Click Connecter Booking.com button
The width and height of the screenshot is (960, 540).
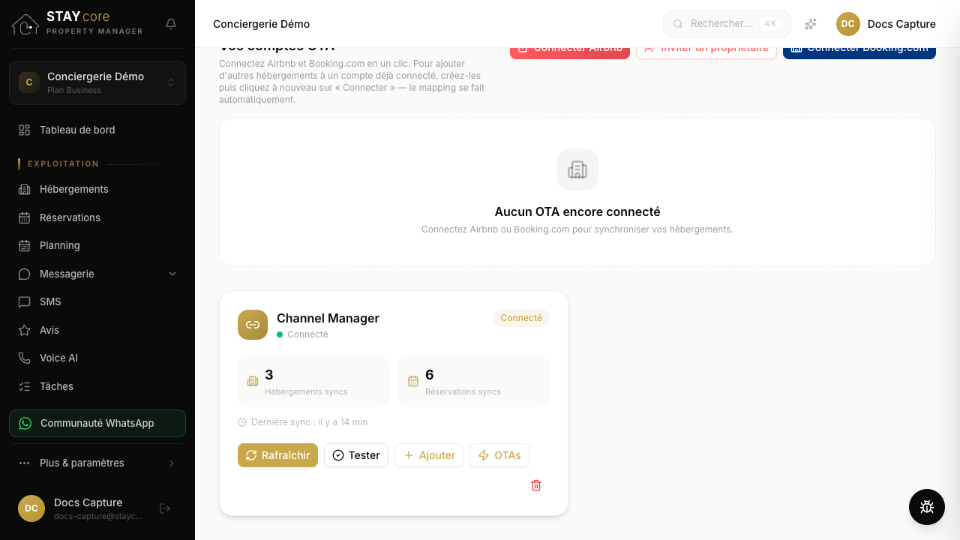coord(859,49)
